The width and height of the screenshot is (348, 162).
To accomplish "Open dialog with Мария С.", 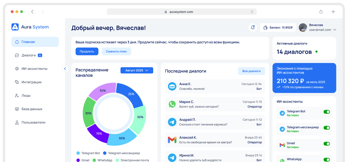I will coord(215,104).
